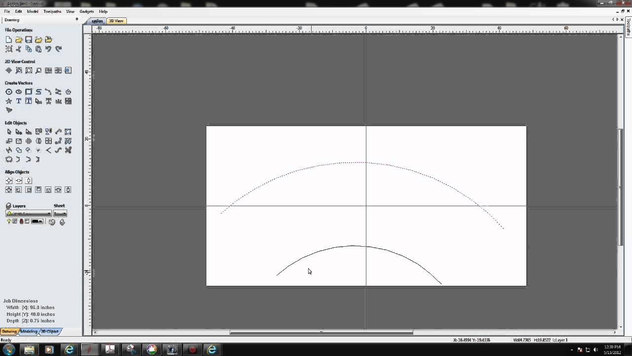
Task: Toggle layer visibility lightbulb below Layers dropdown
Action: [x=8, y=222]
